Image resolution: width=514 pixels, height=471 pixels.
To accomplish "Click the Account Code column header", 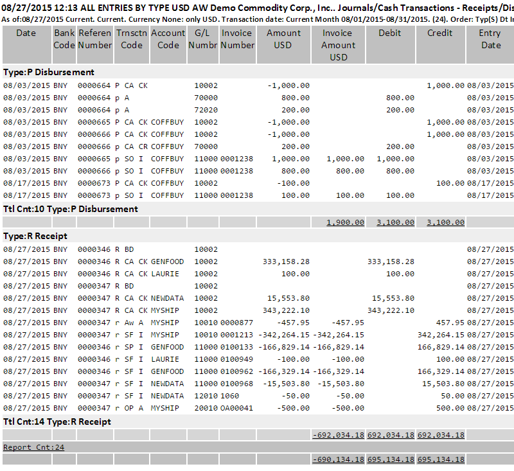I will 168,45.
